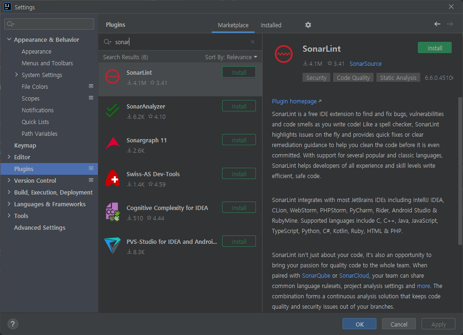Screen dimensions: 463x335
Task: Click the Plugins row marker icon
Action: tap(91, 168)
